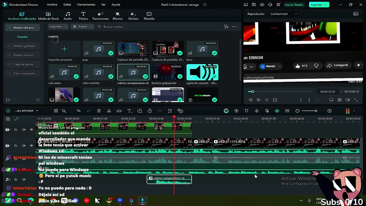Open the audio stretch music-note tool
366x206 pixels.
coord(119,111)
